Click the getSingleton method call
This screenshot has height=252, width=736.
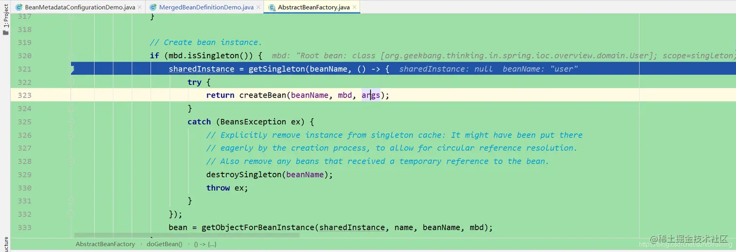(276, 69)
